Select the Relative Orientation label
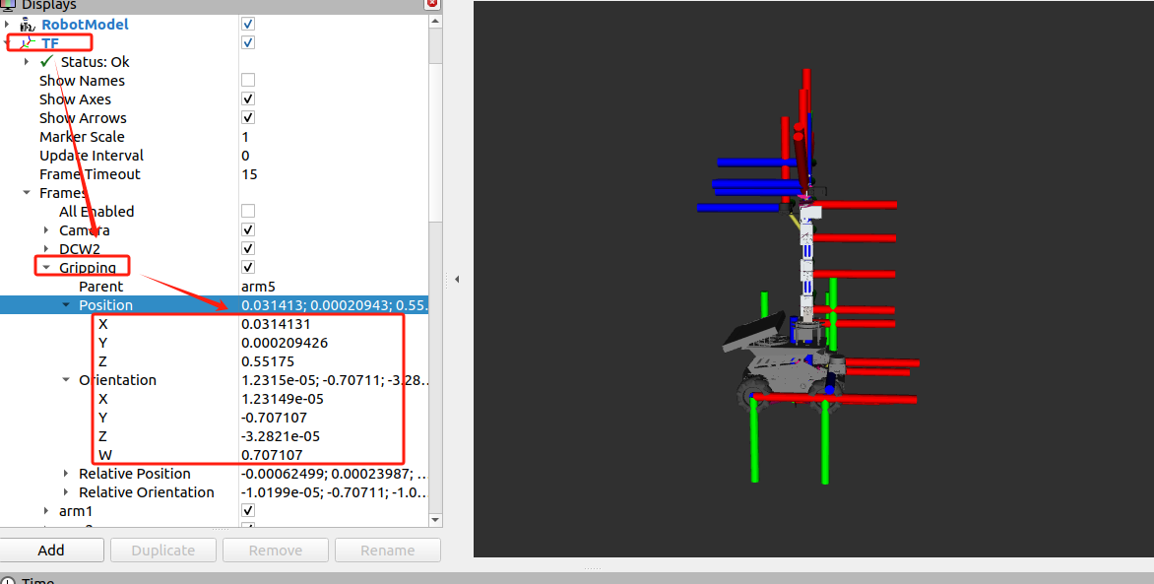 147,492
